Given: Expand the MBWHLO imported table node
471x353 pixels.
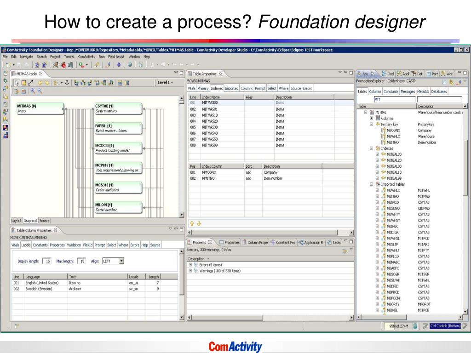Looking at the screenshot, I should click(377, 190).
